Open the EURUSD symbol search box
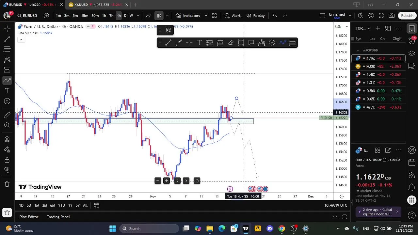This screenshot has width=418, height=235. click(27, 16)
